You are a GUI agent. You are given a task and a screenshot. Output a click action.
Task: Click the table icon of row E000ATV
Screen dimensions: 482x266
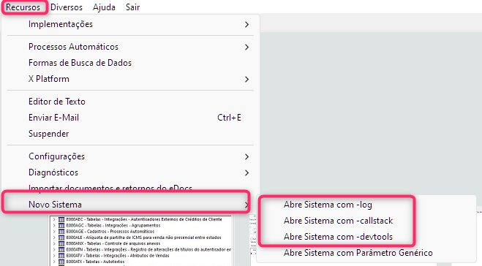click(61, 256)
